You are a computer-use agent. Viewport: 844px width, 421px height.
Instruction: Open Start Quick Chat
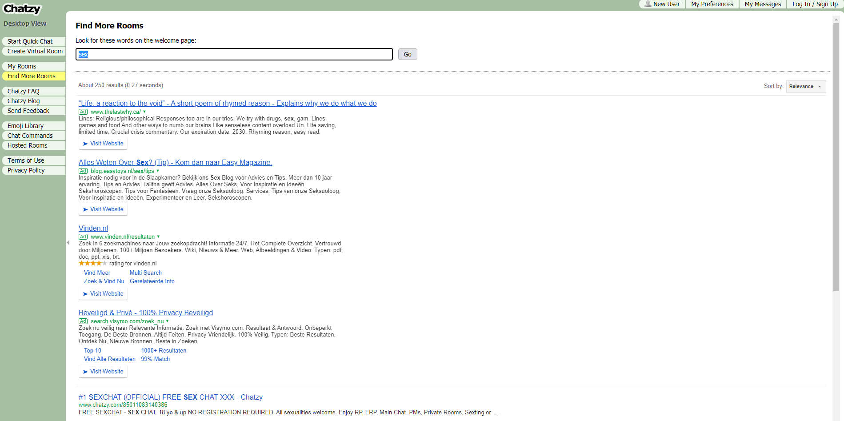coord(34,41)
